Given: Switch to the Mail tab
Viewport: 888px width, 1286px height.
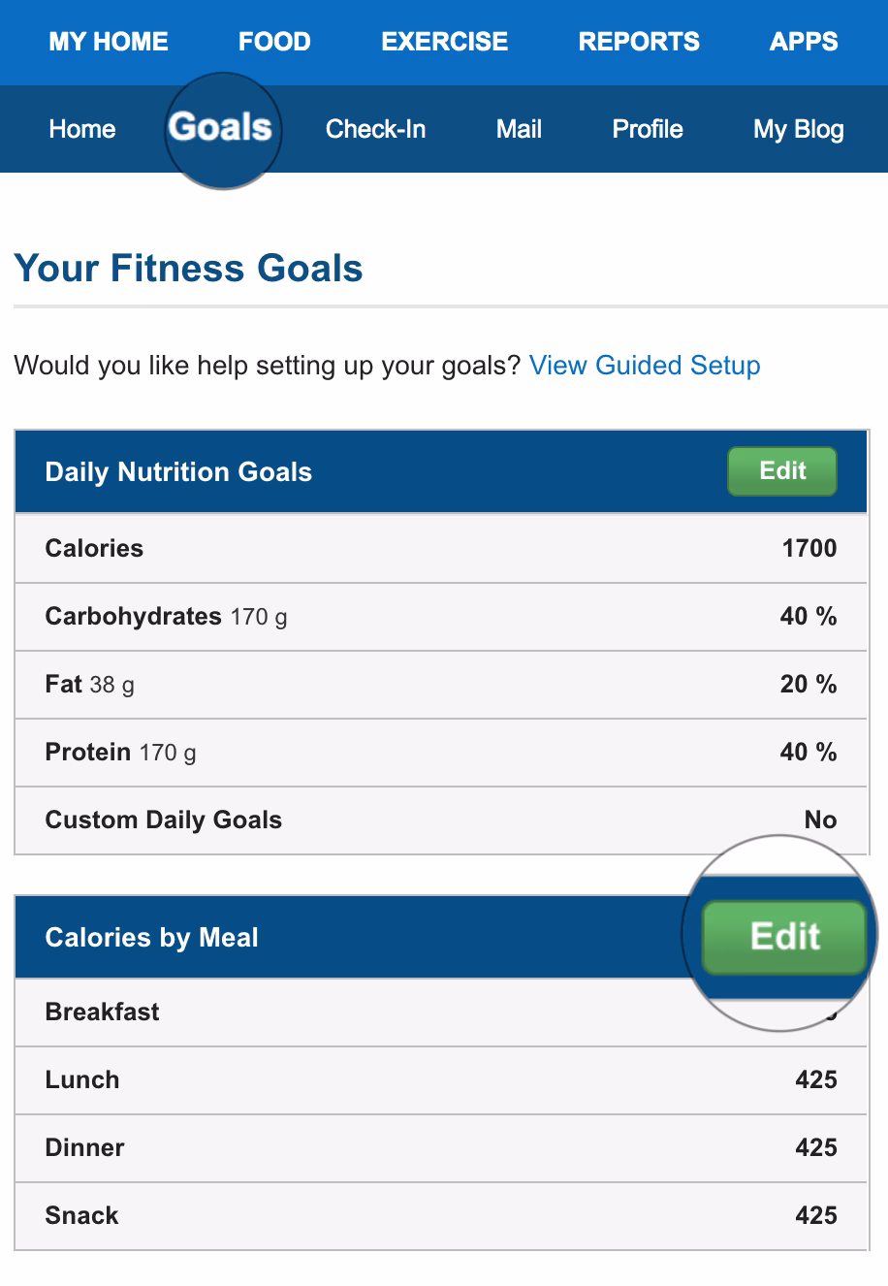Looking at the screenshot, I should [x=519, y=129].
